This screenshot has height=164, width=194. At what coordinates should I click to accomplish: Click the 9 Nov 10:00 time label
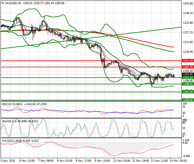point(102,161)
